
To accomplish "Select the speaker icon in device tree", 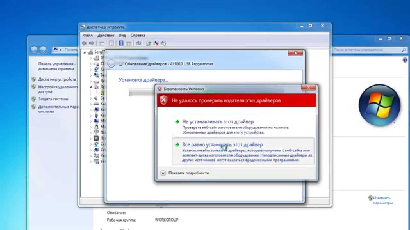I will (x=96, y=98).
